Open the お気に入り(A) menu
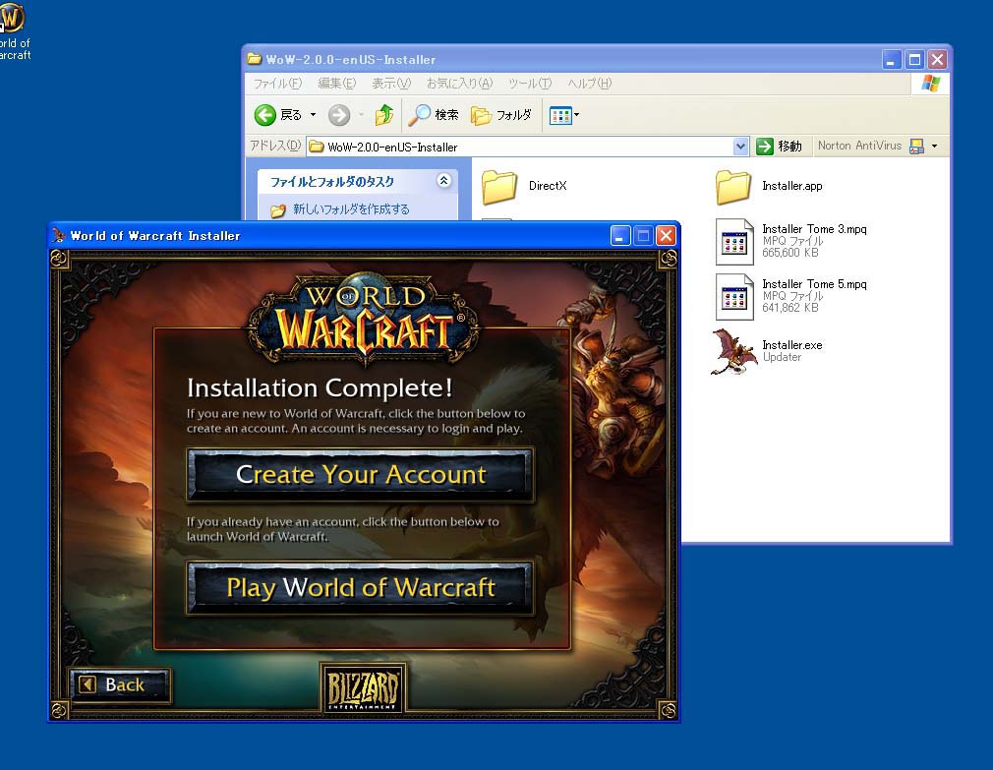Viewport: 993px width, 770px height. 459,83
